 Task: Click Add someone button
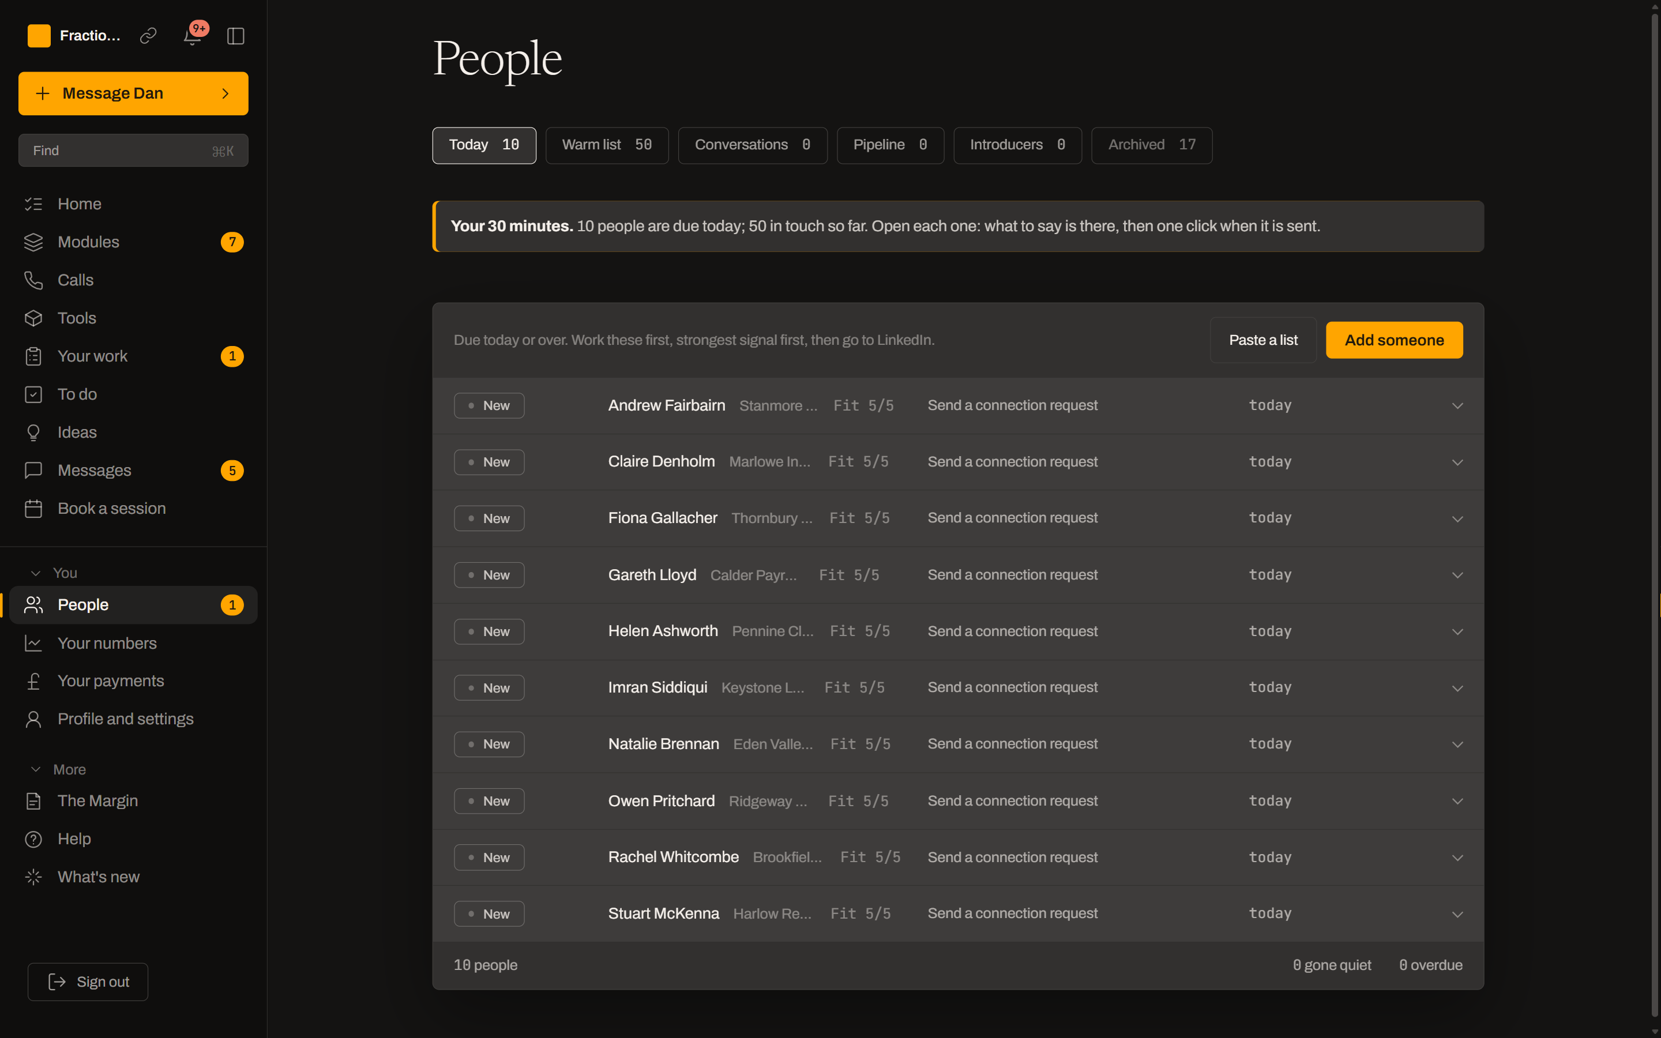pos(1394,340)
